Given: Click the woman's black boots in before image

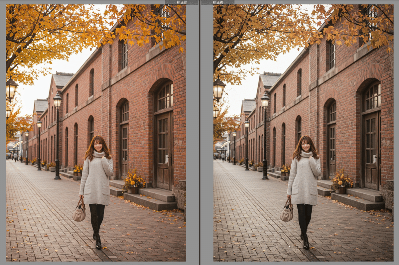Looking at the screenshot, I should point(98,242).
